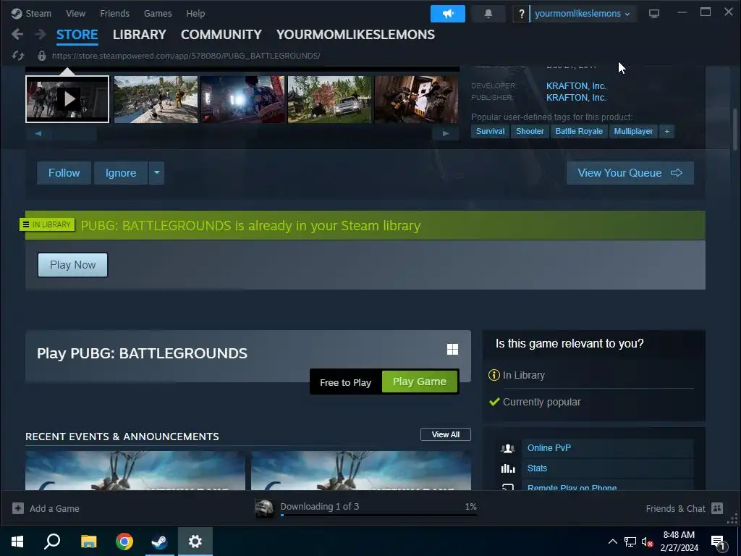The height and width of the screenshot is (556, 741).
Task: Select the Multiplayer tag
Action: 633,132
